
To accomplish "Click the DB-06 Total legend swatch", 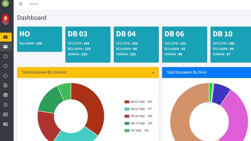I will (127, 116).
